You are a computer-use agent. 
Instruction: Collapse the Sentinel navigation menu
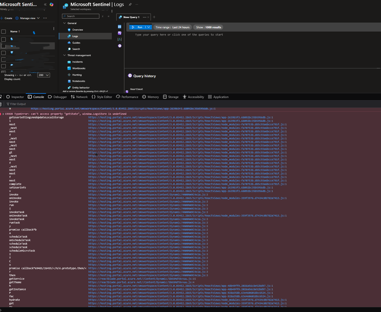pos(108,16)
